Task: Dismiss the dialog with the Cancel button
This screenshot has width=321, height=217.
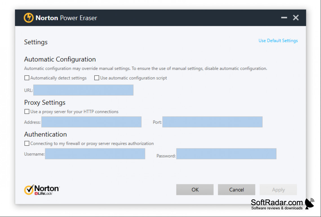Action: [236, 190]
